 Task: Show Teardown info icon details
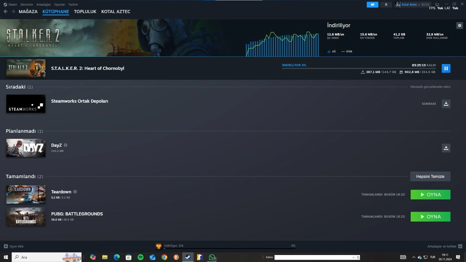click(75, 192)
